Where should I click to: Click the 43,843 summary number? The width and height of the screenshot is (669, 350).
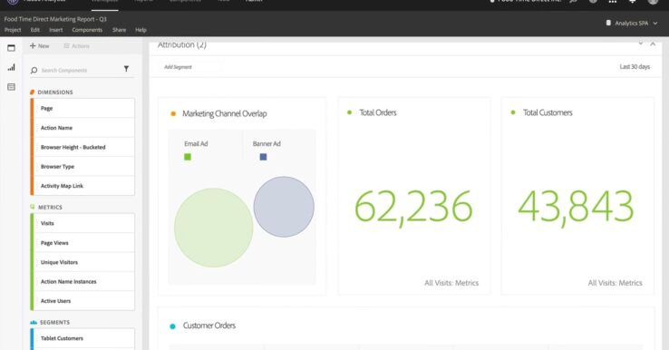(576, 208)
